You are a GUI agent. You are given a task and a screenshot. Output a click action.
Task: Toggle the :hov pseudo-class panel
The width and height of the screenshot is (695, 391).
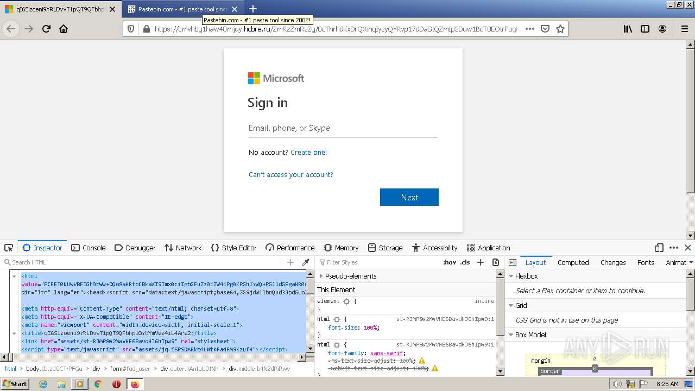(450, 262)
